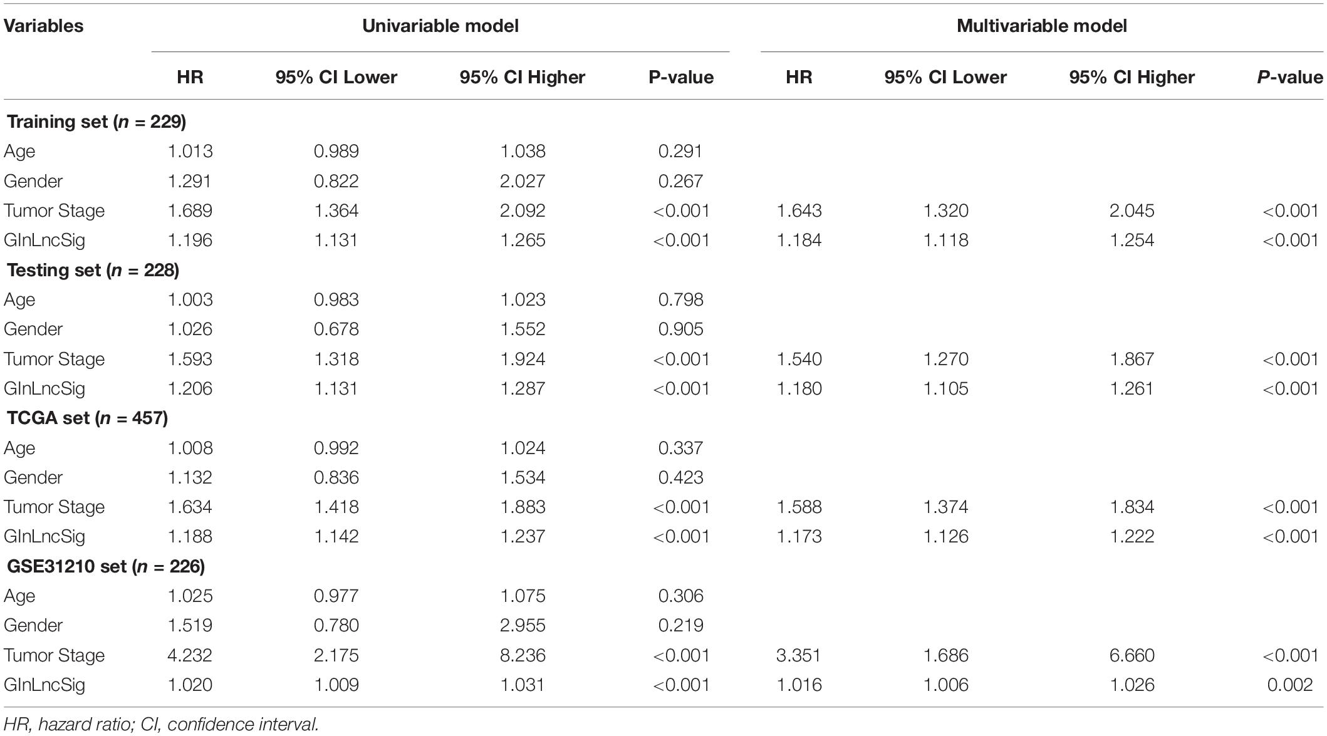Click the Univariable model column header
The height and width of the screenshot is (736, 1327).
(440, 26)
